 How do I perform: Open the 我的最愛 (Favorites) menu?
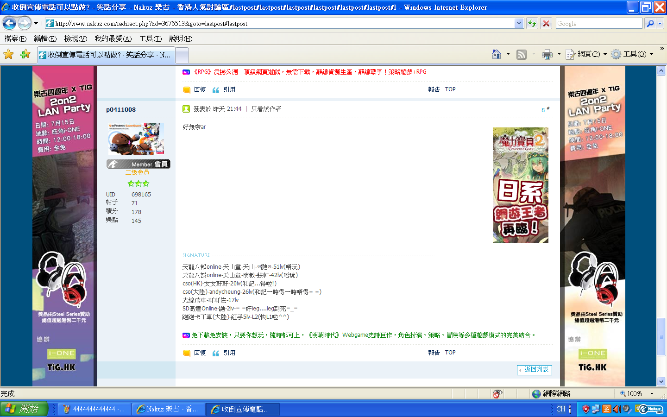click(113, 38)
